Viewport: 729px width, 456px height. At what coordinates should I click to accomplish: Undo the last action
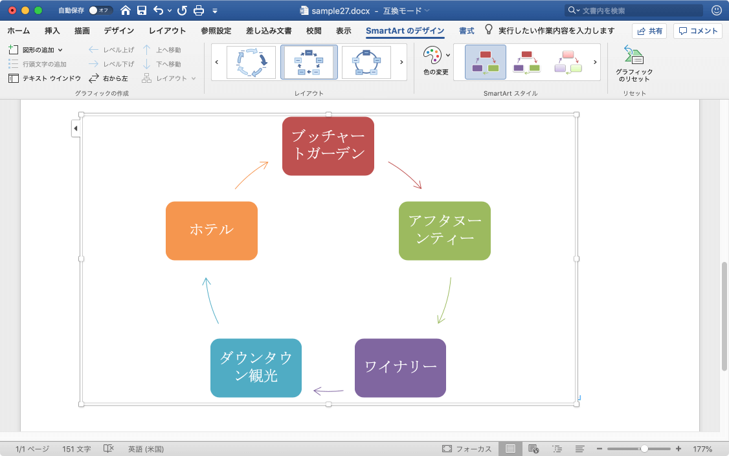(159, 10)
